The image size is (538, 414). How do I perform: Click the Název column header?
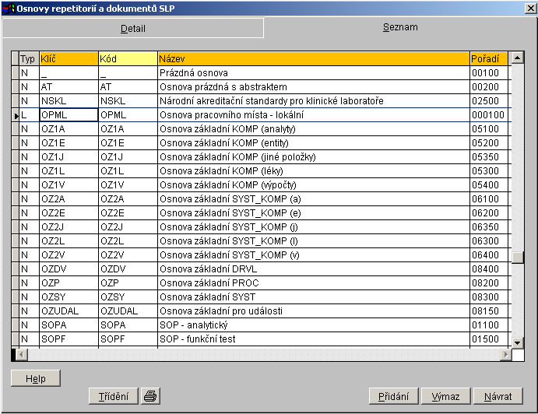tap(313, 58)
